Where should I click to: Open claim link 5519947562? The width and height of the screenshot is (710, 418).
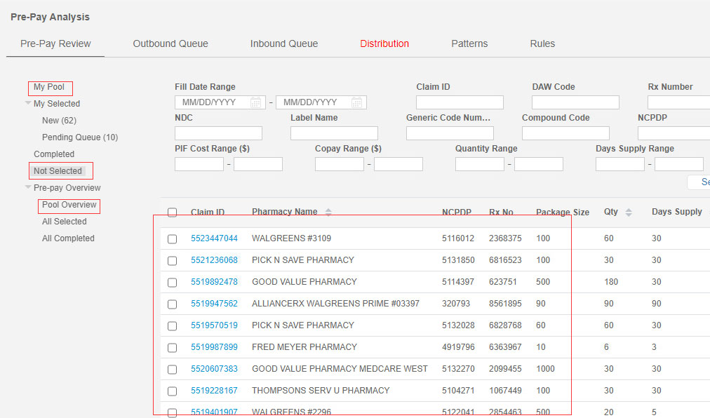pos(214,304)
